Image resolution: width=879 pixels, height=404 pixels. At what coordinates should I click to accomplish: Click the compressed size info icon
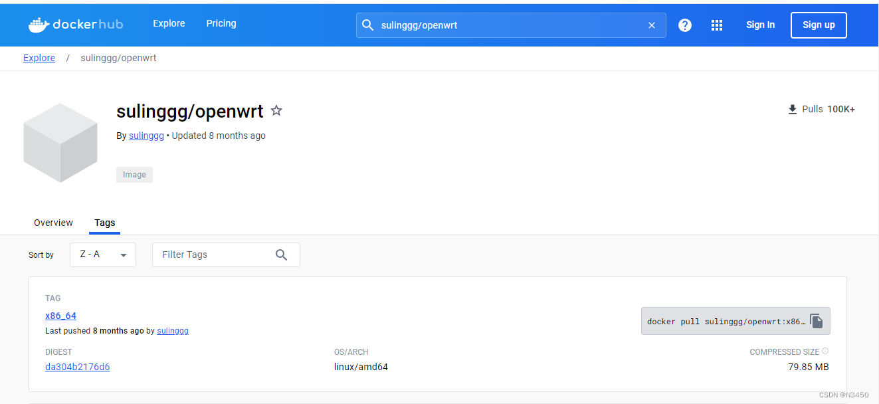coord(825,351)
